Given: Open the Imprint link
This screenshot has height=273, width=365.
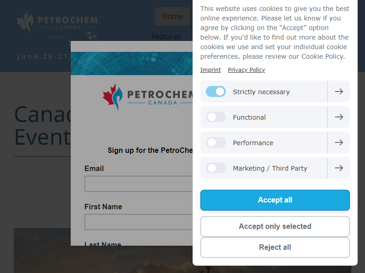Looking at the screenshot, I should pos(210,70).
